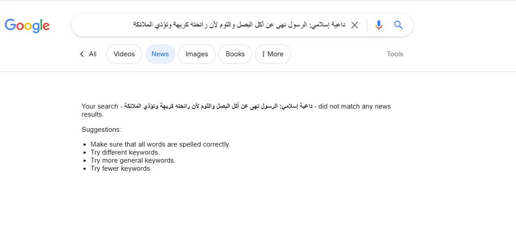The image size is (516, 227).
Task: Click the Try more general keywords suggestion
Action: (x=133, y=160)
